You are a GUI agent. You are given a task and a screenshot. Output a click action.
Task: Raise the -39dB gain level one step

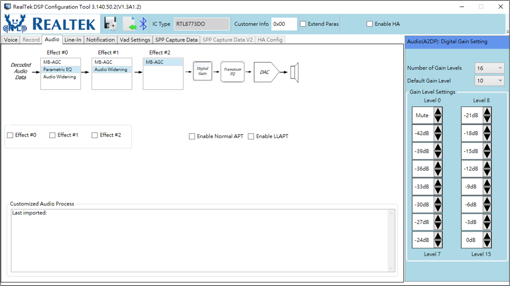point(438,147)
